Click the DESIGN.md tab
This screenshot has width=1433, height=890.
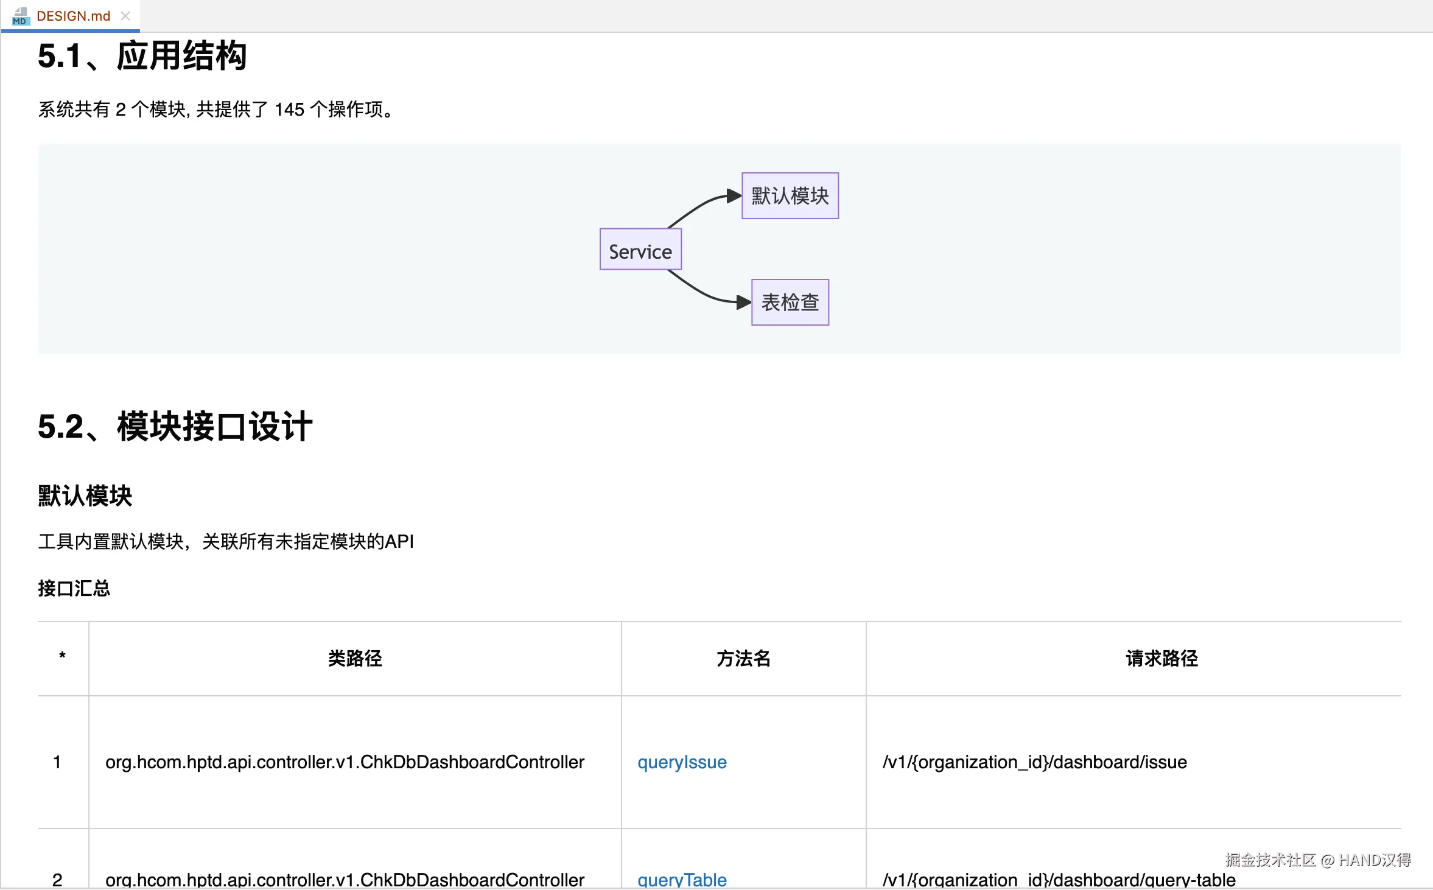point(73,16)
